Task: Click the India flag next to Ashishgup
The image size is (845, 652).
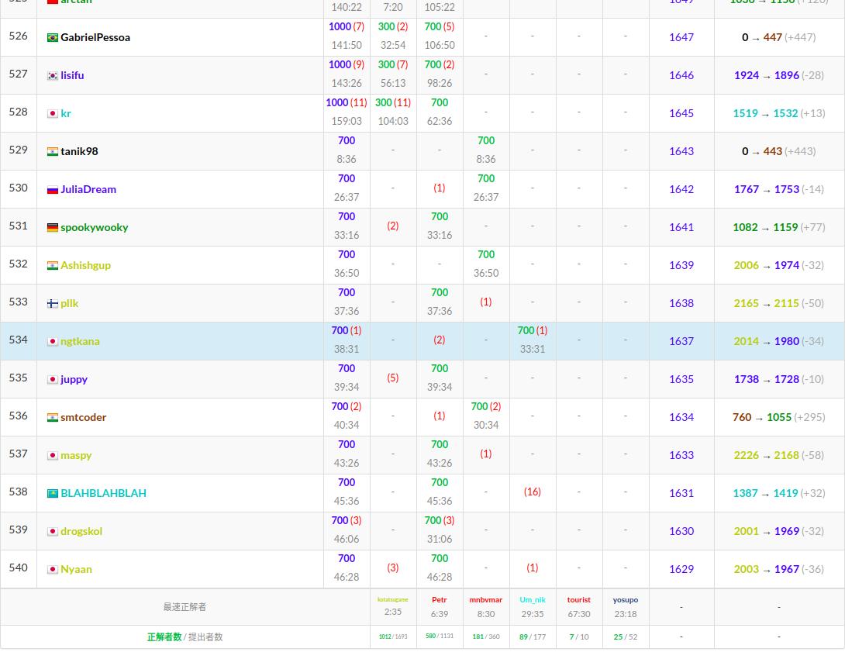Action: coord(52,264)
